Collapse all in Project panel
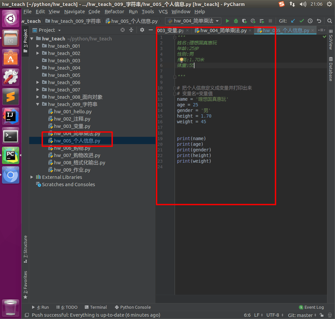The image size is (335, 319). coord(131,30)
